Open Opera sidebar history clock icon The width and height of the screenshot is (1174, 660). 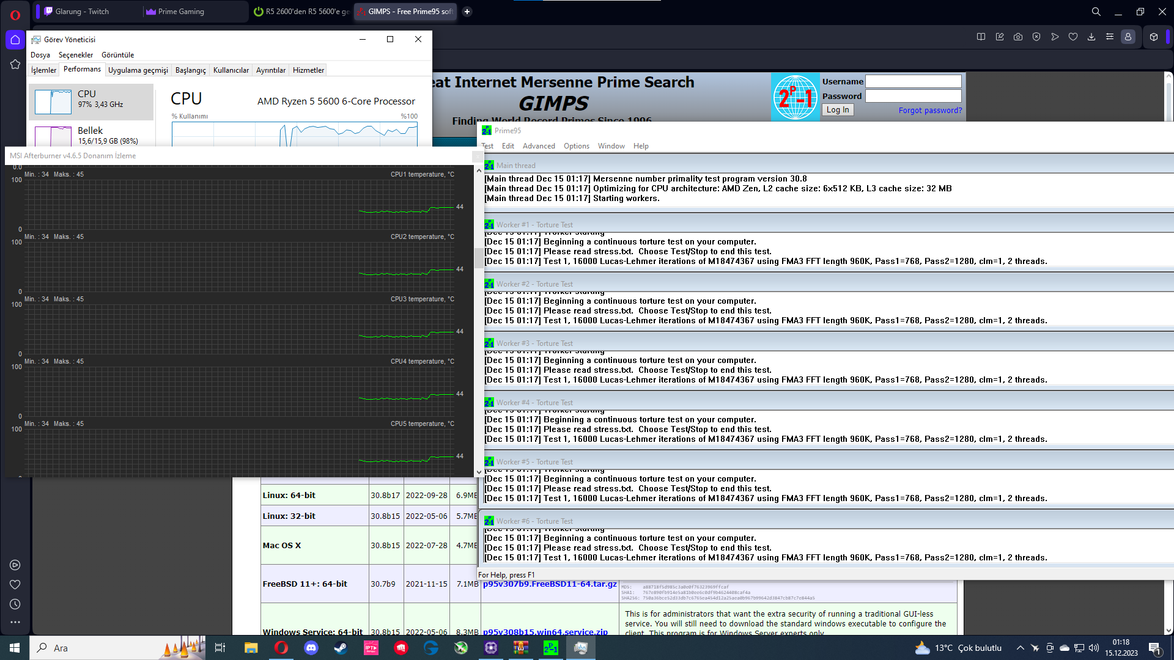(x=15, y=604)
